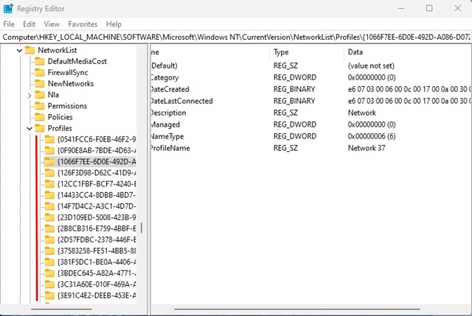The width and height of the screenshot is (472, 316).
Task: Select the FirewallSync key label
Action: tap(68, 72)
